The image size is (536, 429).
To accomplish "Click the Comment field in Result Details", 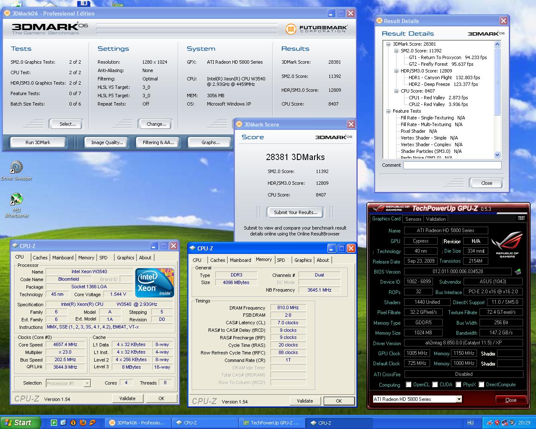I will 452,165.
